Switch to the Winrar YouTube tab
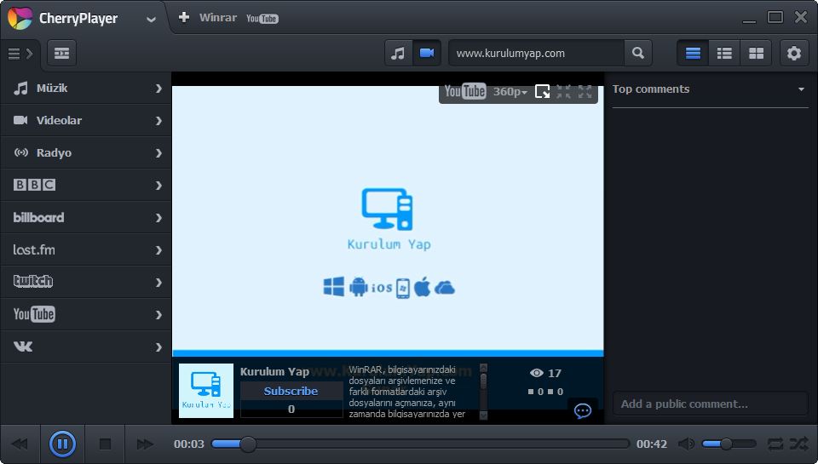Screen dimensions: 818x464 click(239, 18)
